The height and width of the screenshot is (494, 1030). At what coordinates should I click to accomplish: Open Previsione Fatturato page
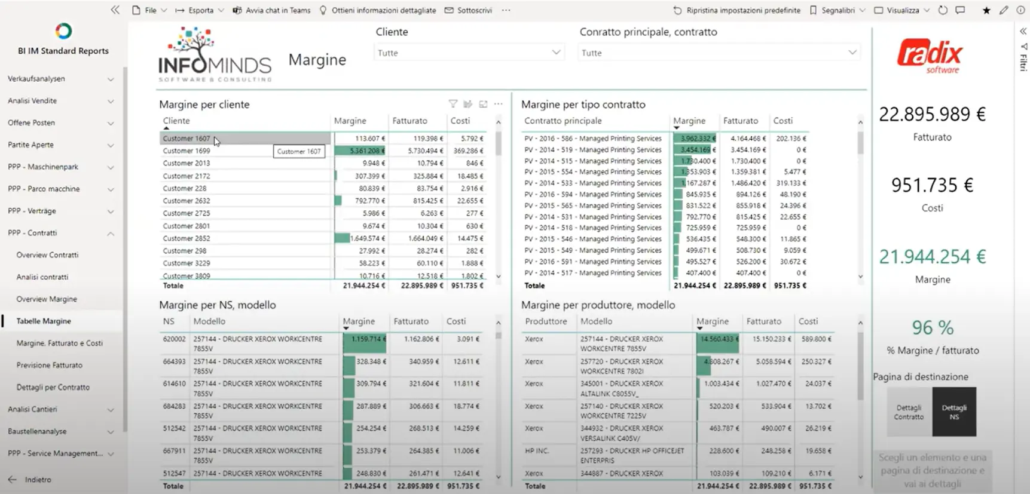coord(50,365)
